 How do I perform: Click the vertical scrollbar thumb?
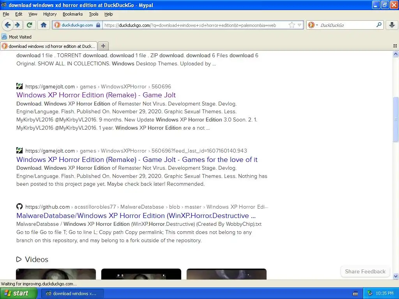(x=395, y=119)
